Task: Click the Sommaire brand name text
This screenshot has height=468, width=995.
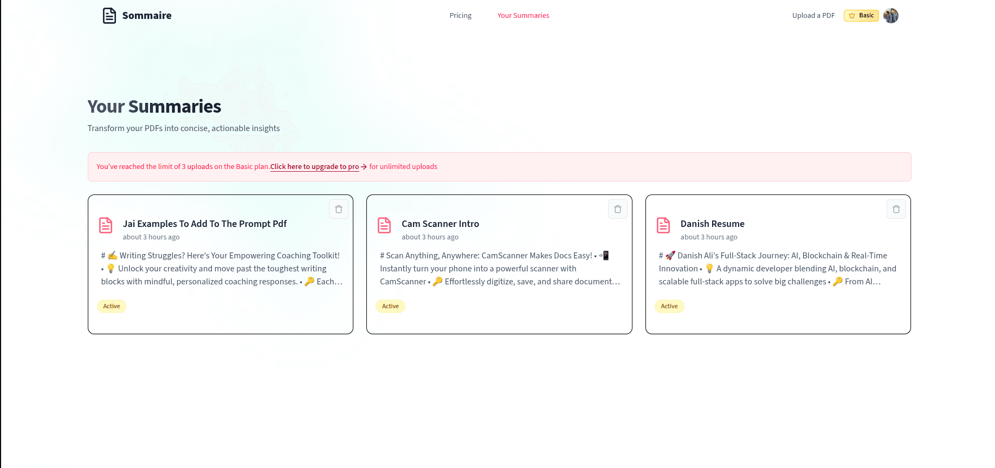Action: [x=147, y=16]
